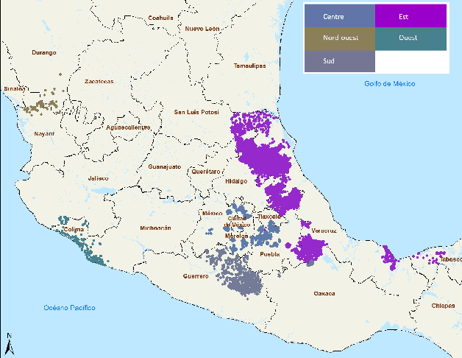Select the Coahuila state label
Screen dimensions: 462x358
(160, 17)
